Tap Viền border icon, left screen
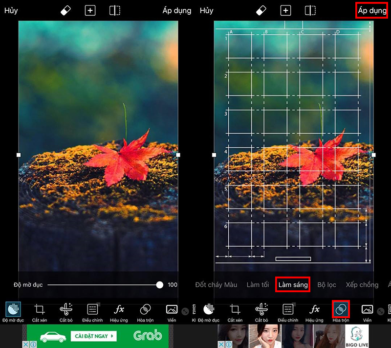 click(x=172, y=309)
